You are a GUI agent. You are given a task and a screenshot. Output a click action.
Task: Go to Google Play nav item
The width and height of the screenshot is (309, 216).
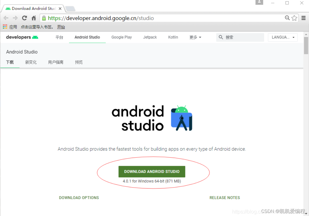pos(122,37)
